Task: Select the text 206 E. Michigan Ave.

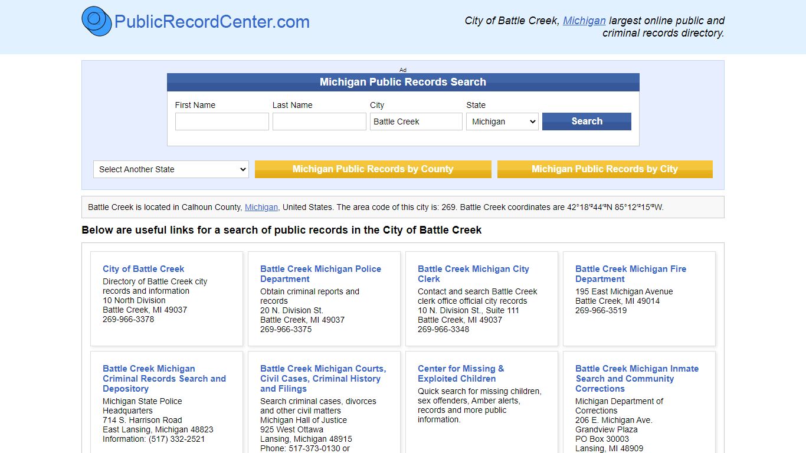Action: pyautogui.click(x=614, y=420)
